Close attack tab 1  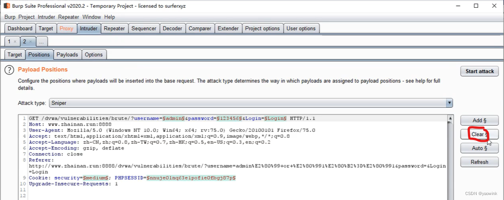[x=15, y=42]
